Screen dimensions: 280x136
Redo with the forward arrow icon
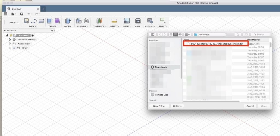point(36,14)
